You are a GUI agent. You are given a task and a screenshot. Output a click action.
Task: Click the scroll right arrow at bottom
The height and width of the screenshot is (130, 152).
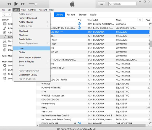[148, 125]
